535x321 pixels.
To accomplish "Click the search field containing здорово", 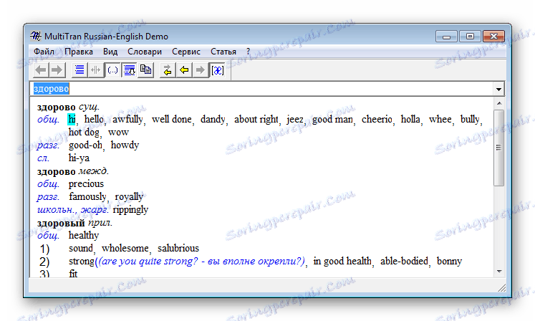I will (262, 89).
